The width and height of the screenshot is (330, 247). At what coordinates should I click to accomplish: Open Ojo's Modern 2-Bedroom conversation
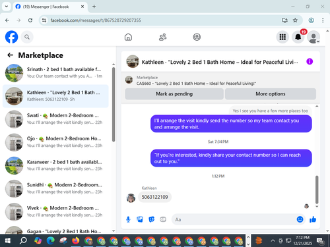55,142
